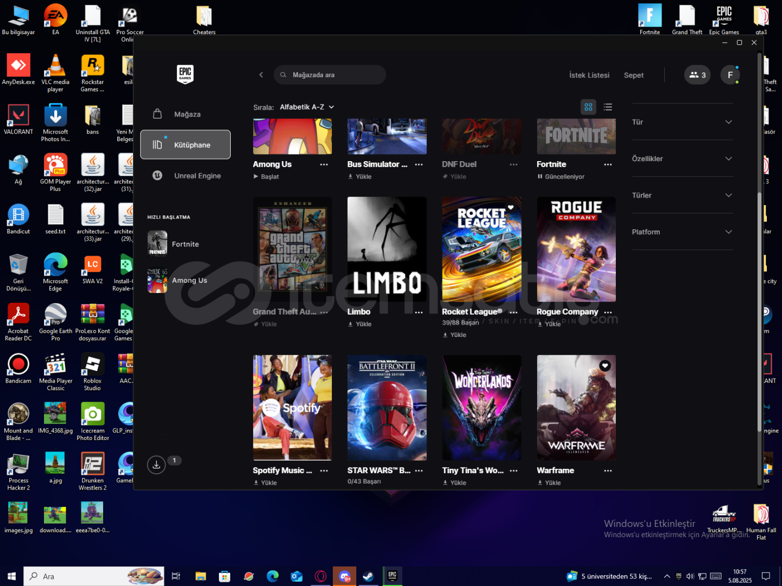Open Unreal Engine in the sidebar
Viewport: 782px width, 586px height.
pos(185,176)
